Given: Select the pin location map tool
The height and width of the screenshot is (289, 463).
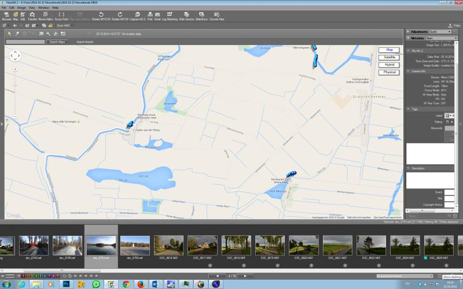Looking at the screenshot, I should [17, 34].
